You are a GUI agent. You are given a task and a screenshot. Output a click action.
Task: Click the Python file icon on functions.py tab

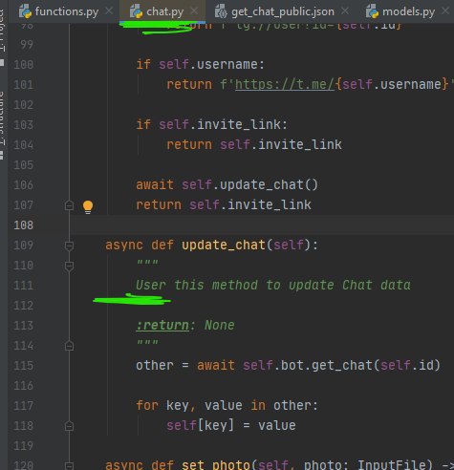25,11
